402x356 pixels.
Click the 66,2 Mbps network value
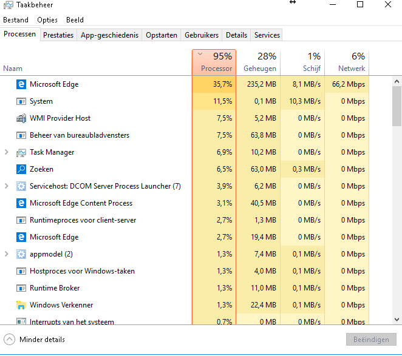tap(349, 84)
